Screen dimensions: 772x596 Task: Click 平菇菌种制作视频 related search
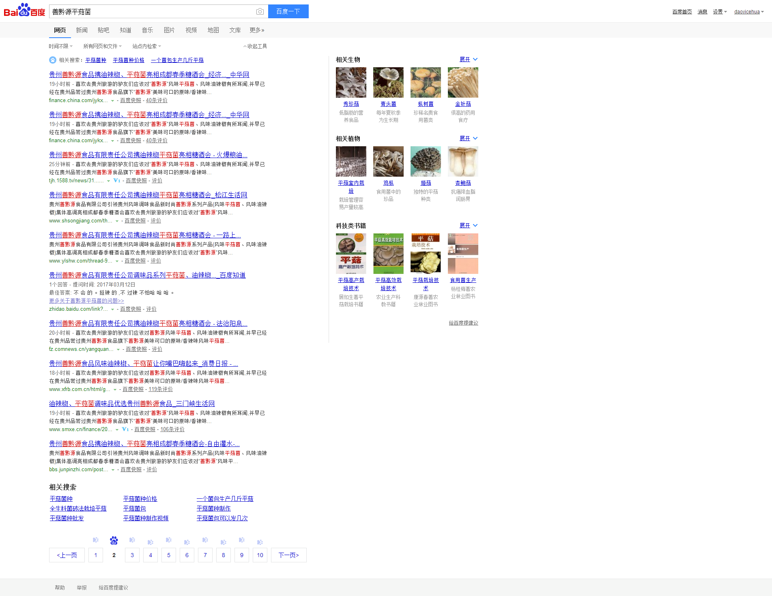[146, 518]
